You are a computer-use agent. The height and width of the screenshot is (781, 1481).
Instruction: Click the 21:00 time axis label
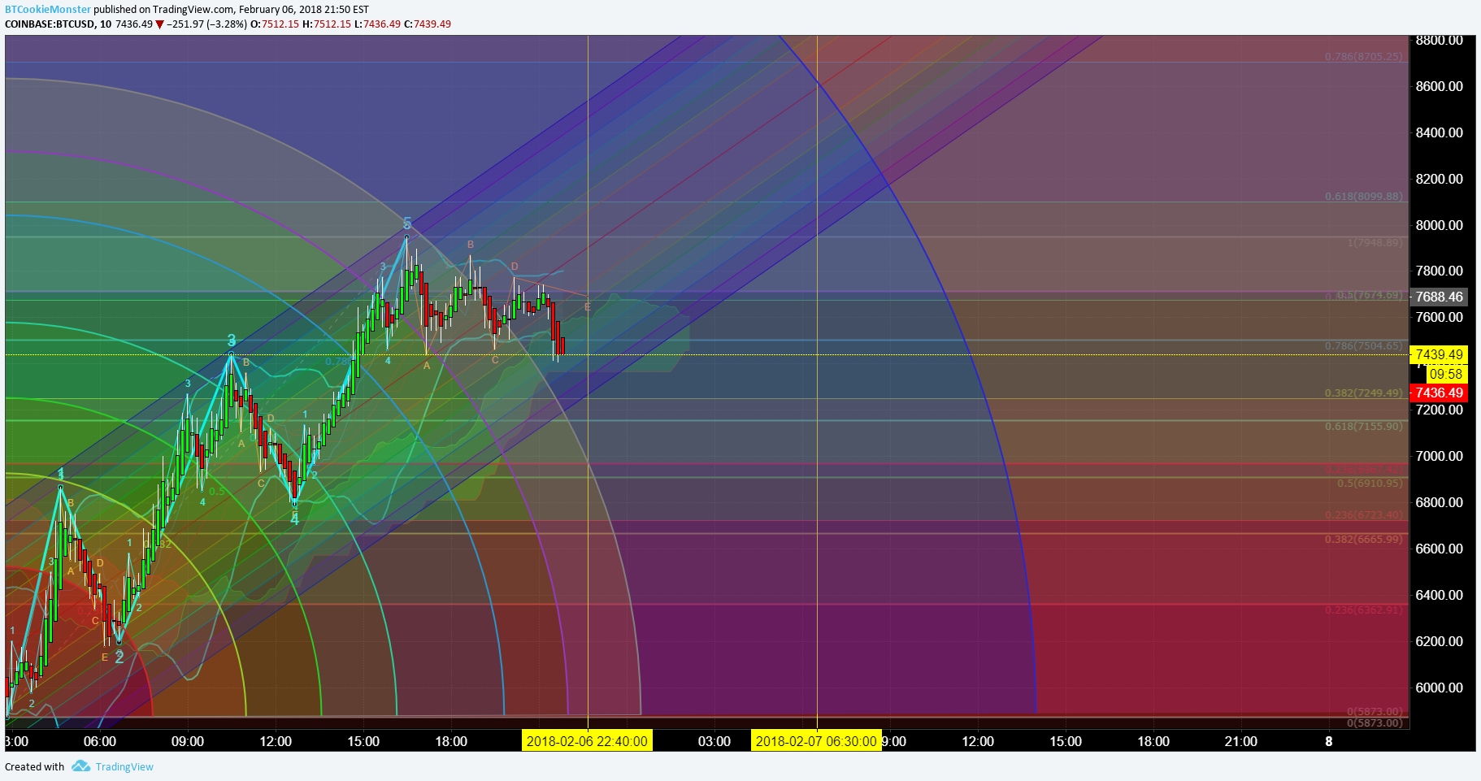pyautogui.click(x=1241, y=741)
